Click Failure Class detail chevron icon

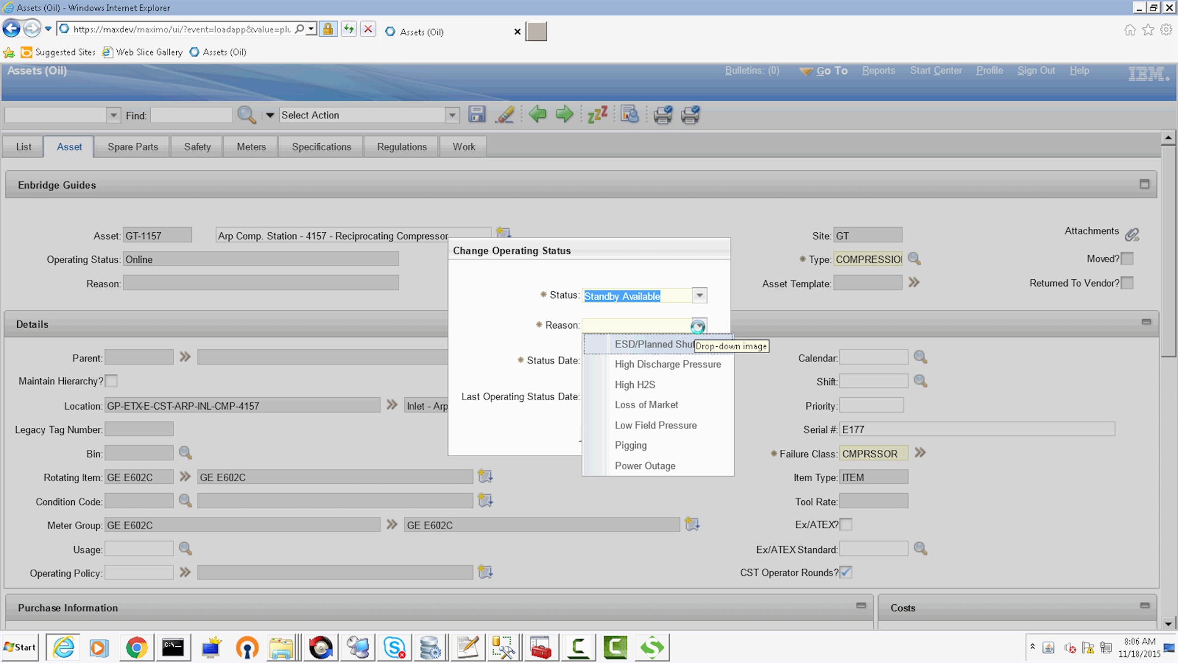pyautogui.click(x=920, y=453)
